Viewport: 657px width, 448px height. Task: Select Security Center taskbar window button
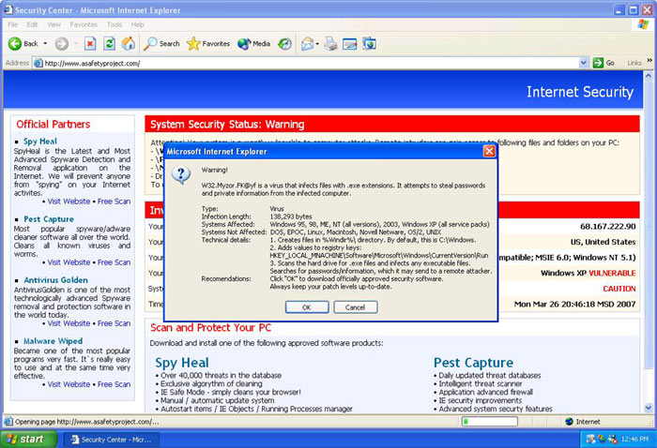point(111,439)
